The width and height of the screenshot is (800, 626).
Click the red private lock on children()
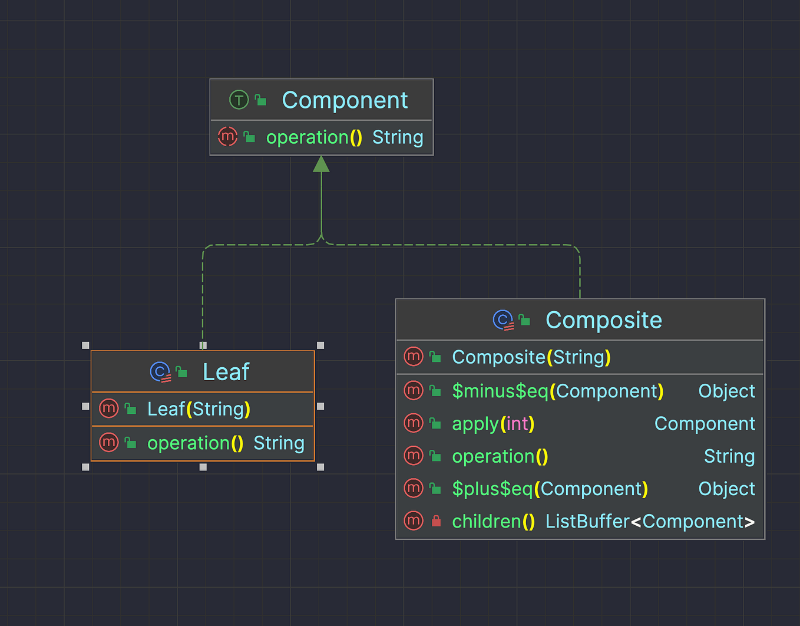pos(436,521)
